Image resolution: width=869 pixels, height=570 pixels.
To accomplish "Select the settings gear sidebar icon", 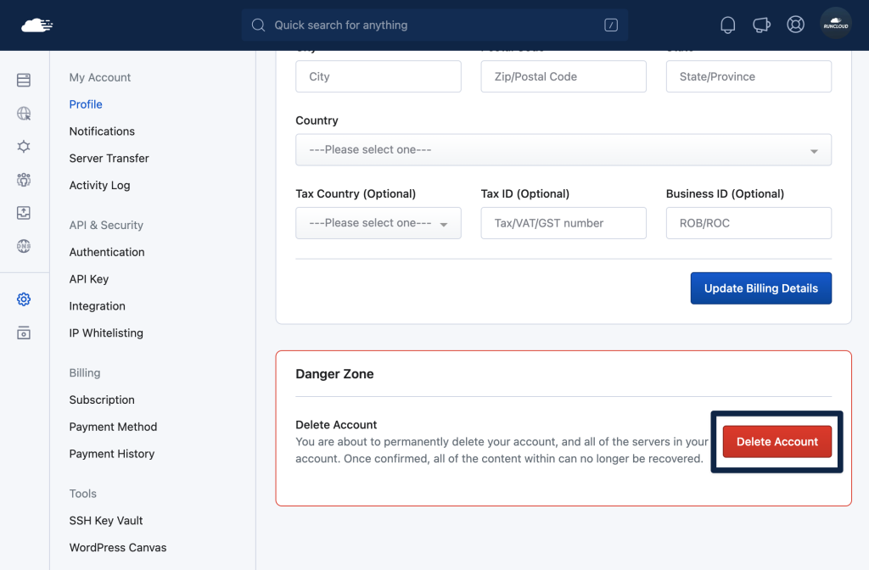I will [24, 299].
